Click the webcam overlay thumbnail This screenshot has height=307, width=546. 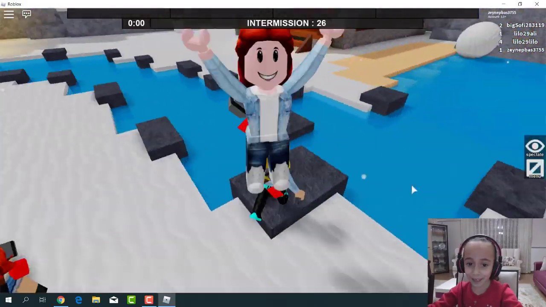(487, 263)
